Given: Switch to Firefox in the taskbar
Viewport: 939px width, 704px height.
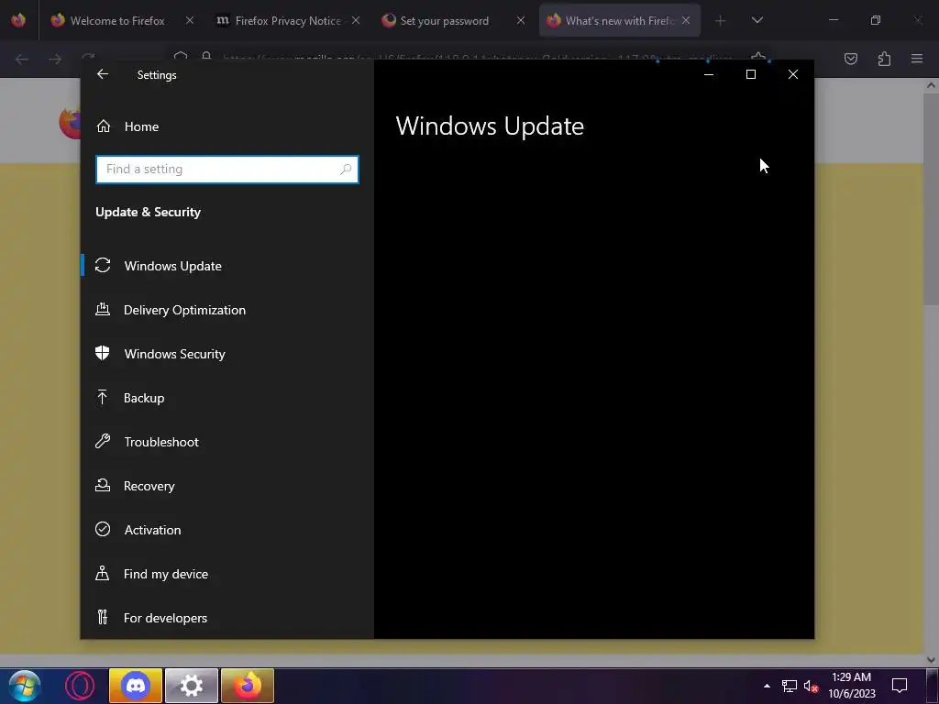Looking at the screenshot, I should (x=248, y=686).
